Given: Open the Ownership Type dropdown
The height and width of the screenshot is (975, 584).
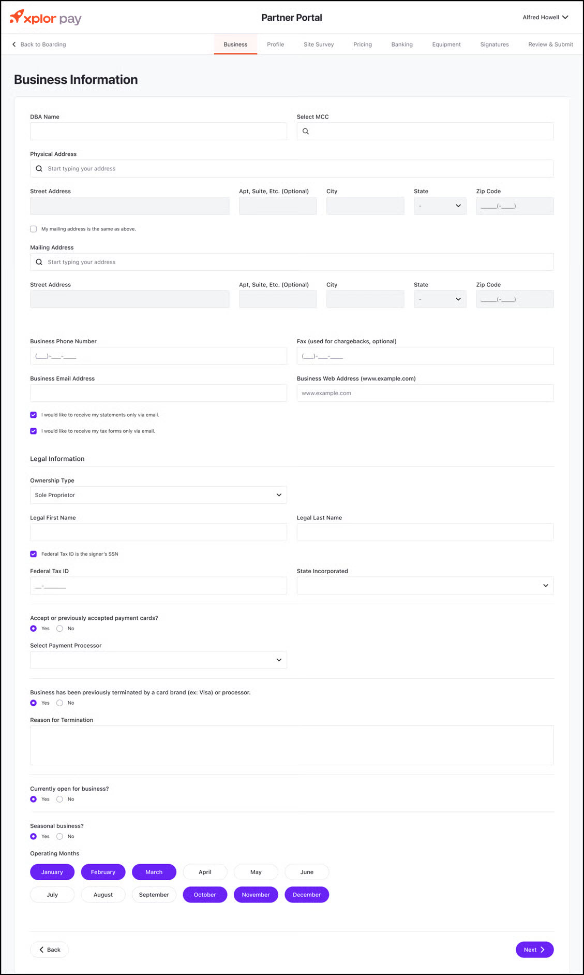Looking at the screenshot, I should click(158, 495).
